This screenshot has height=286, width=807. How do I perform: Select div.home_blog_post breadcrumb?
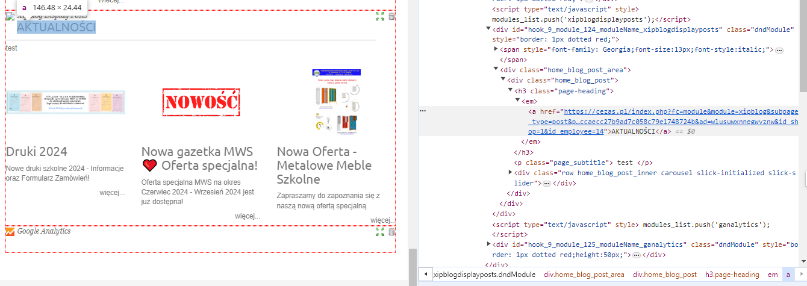[664, 275]
